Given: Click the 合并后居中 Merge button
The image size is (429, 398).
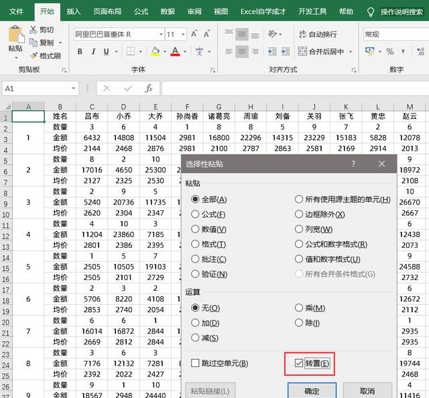Looking at the screenshot, I should click(x=320, y=52).
